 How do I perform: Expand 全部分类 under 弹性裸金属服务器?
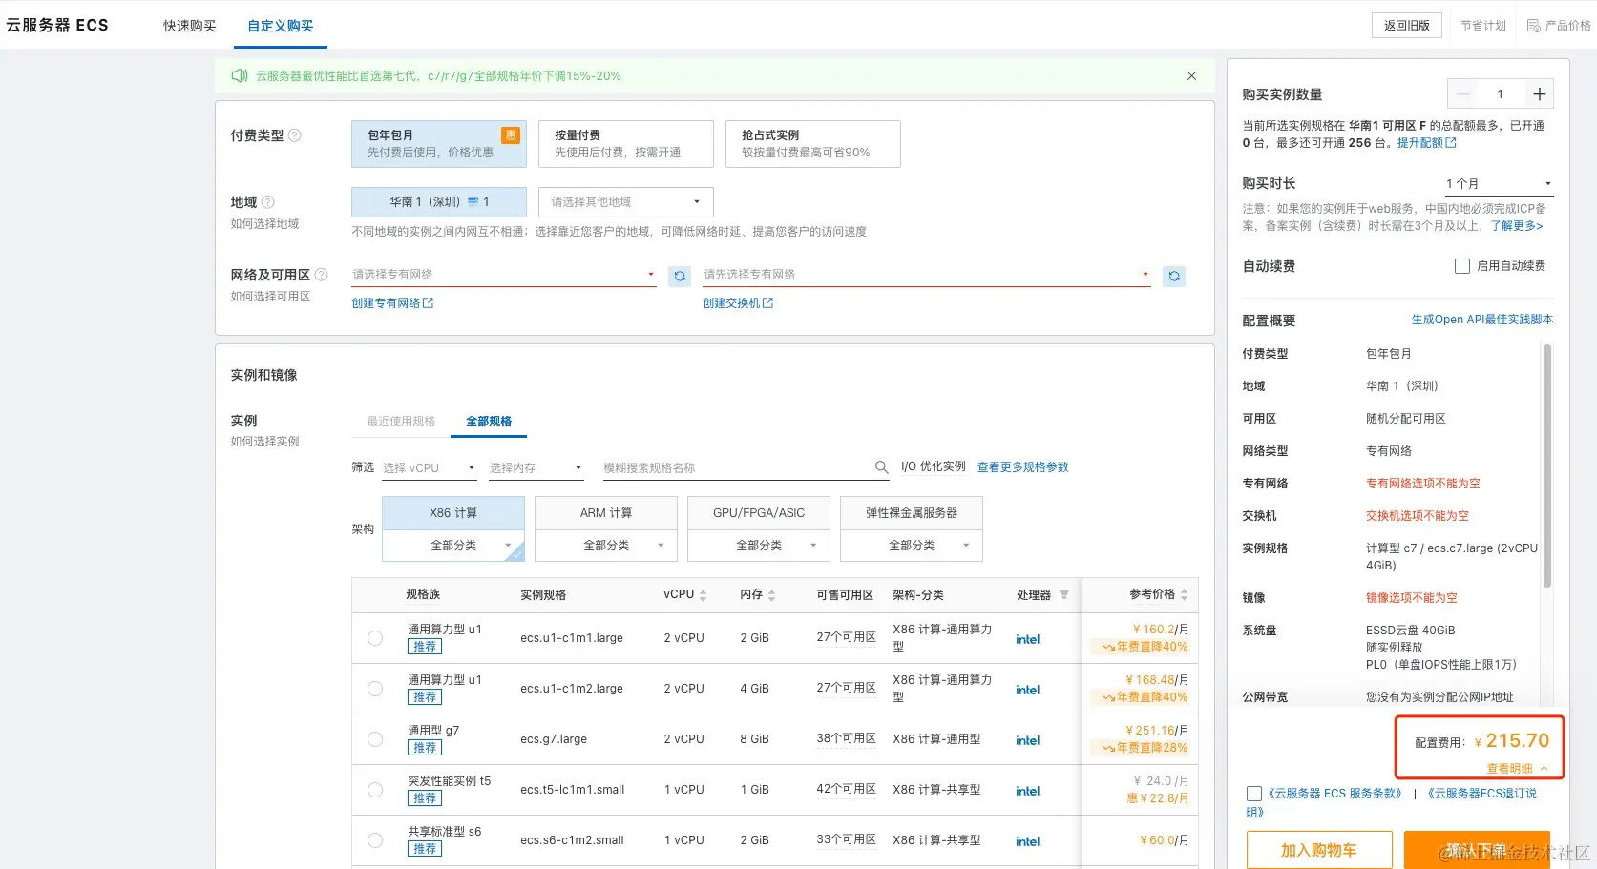(x=912, y=546)
